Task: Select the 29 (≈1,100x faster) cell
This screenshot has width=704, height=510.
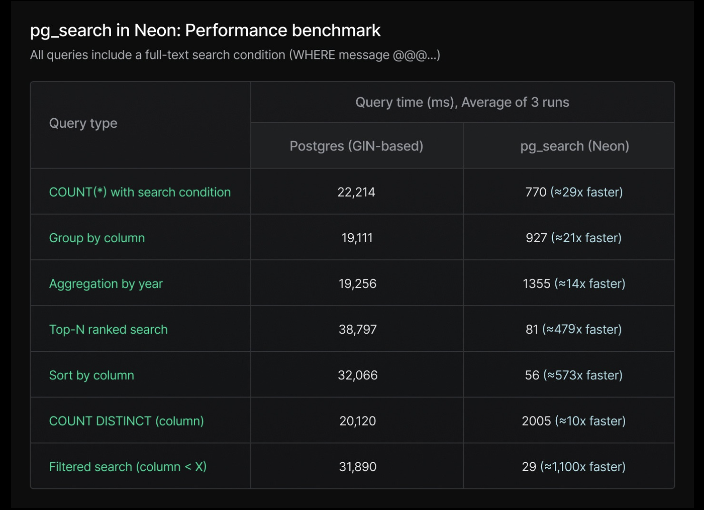Action: pyautogui.click(x=569, y=467)
